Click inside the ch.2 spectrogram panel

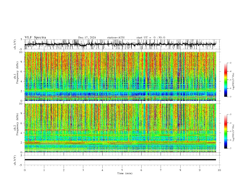coord(120,128)
